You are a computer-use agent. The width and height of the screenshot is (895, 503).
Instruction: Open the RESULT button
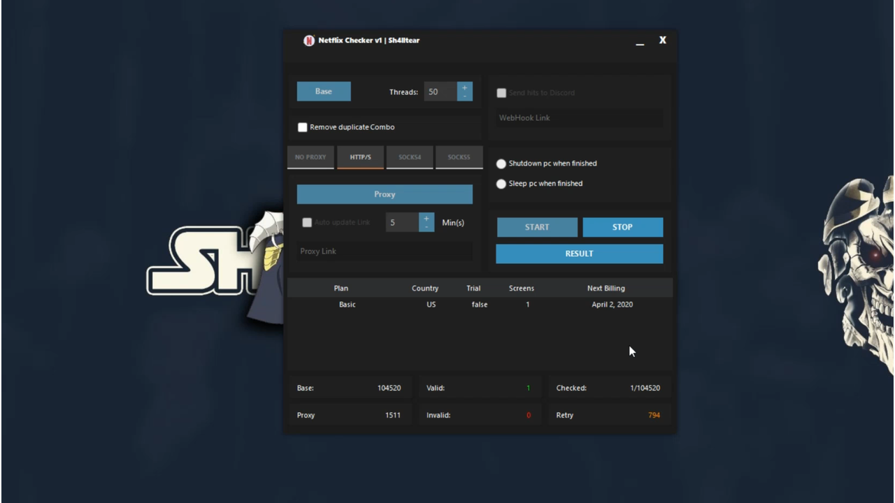coord(580,254)
